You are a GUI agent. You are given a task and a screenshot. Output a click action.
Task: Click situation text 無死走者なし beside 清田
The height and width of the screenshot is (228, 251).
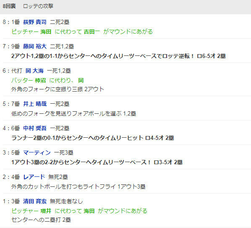pyautogui.click(x=66, y=201)
